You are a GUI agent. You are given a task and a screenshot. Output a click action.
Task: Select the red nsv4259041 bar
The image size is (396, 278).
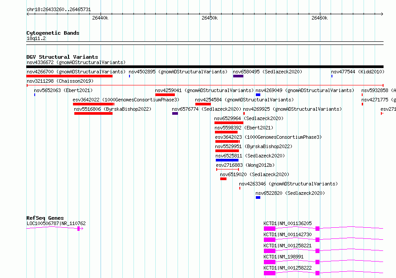pos(165,95)
